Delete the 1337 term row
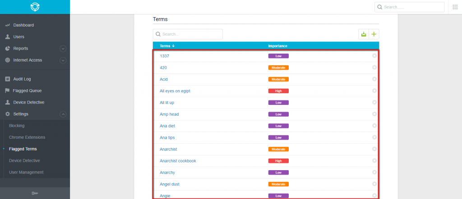The width and height of the screenshot is (462, 199). [374, 56]
